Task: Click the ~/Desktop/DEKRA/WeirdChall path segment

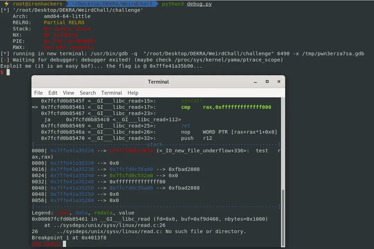Action: (x=113, y=4)
